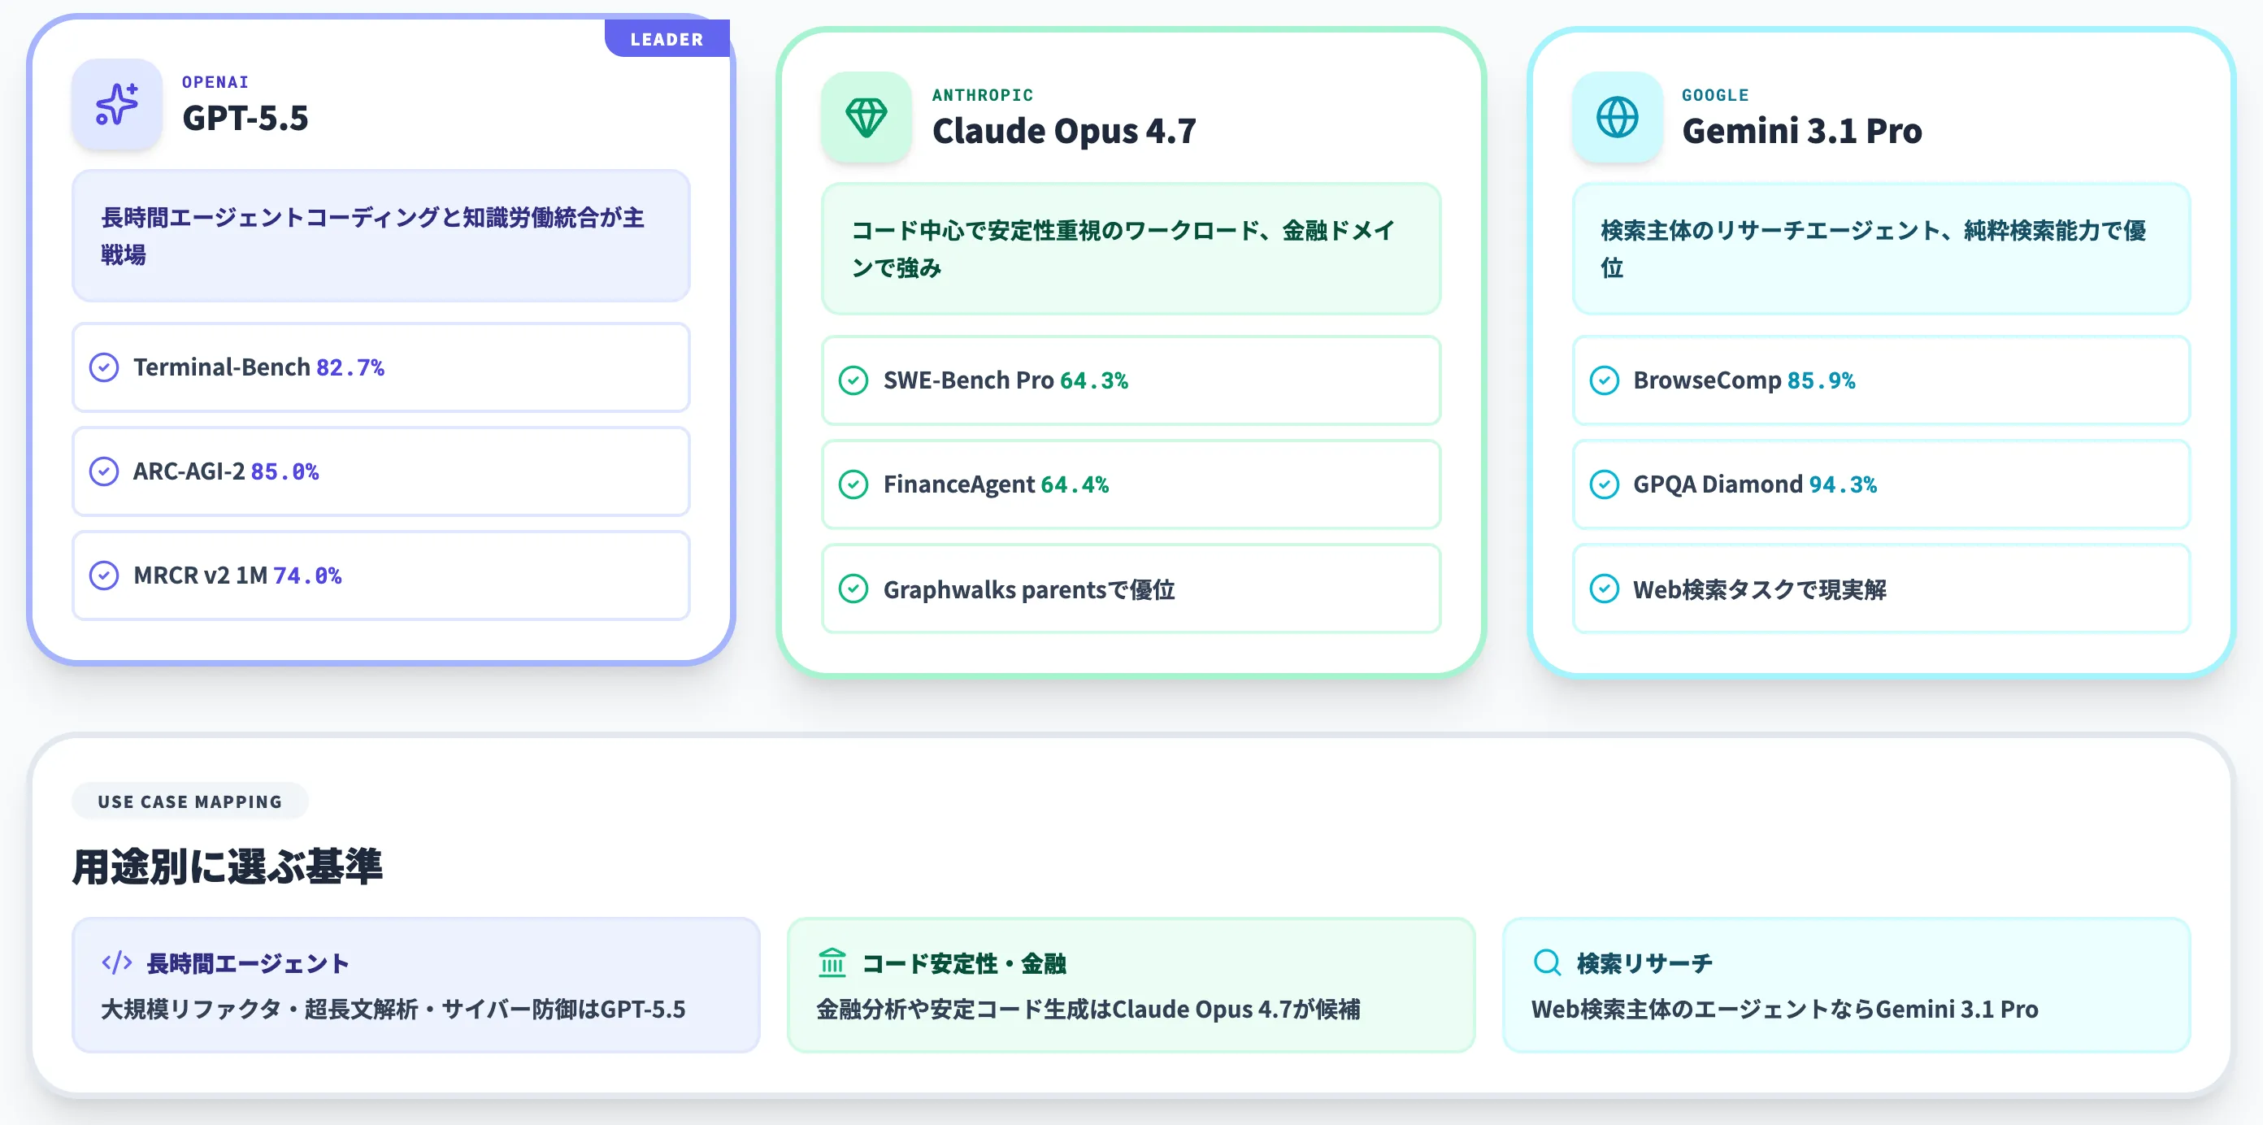Click the bank building icon beside コード安定性・金融
The width and height of the screenshot is (2263, 1125).
tap(832, 962)
